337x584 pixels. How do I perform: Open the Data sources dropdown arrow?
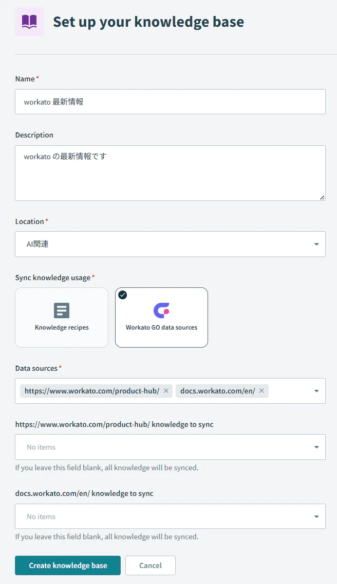click(x=316, y=391)
